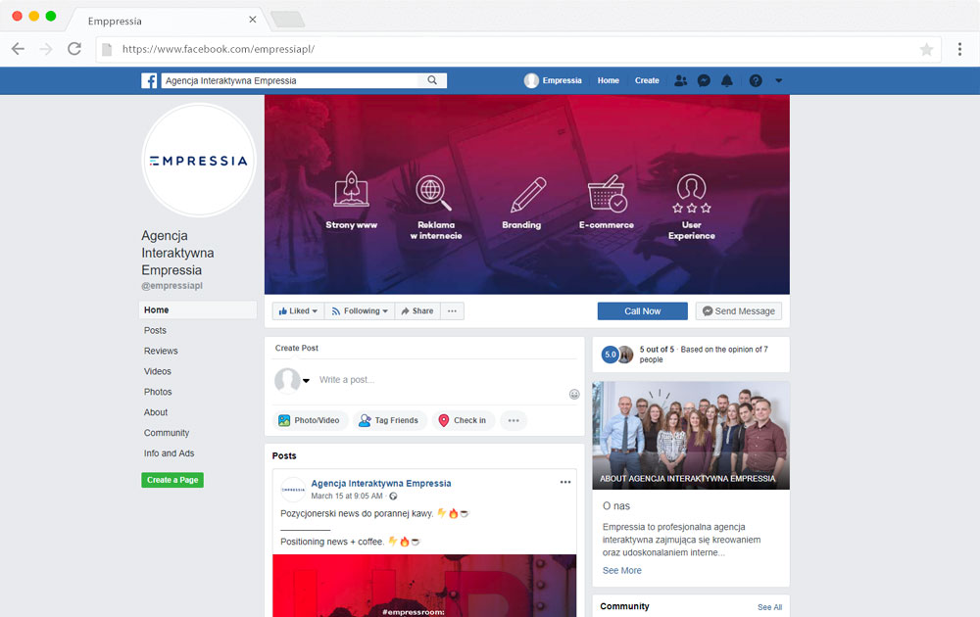Click the E-commerce basket icon on cover

[607, 194]
